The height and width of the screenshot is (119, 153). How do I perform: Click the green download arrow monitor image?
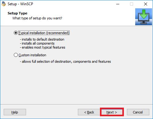tap(143, 17)
